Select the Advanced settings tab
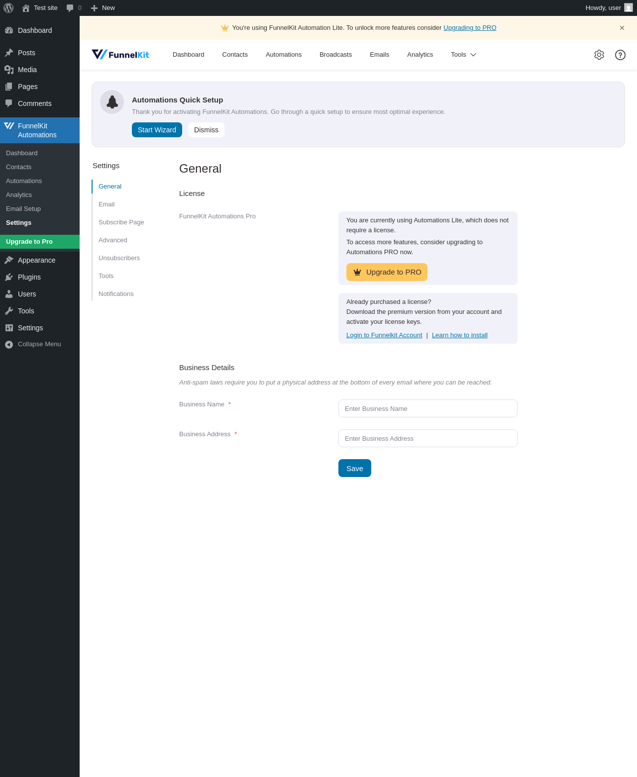The width and height of the screenshot is (637, 777). (x=113, y=240)
